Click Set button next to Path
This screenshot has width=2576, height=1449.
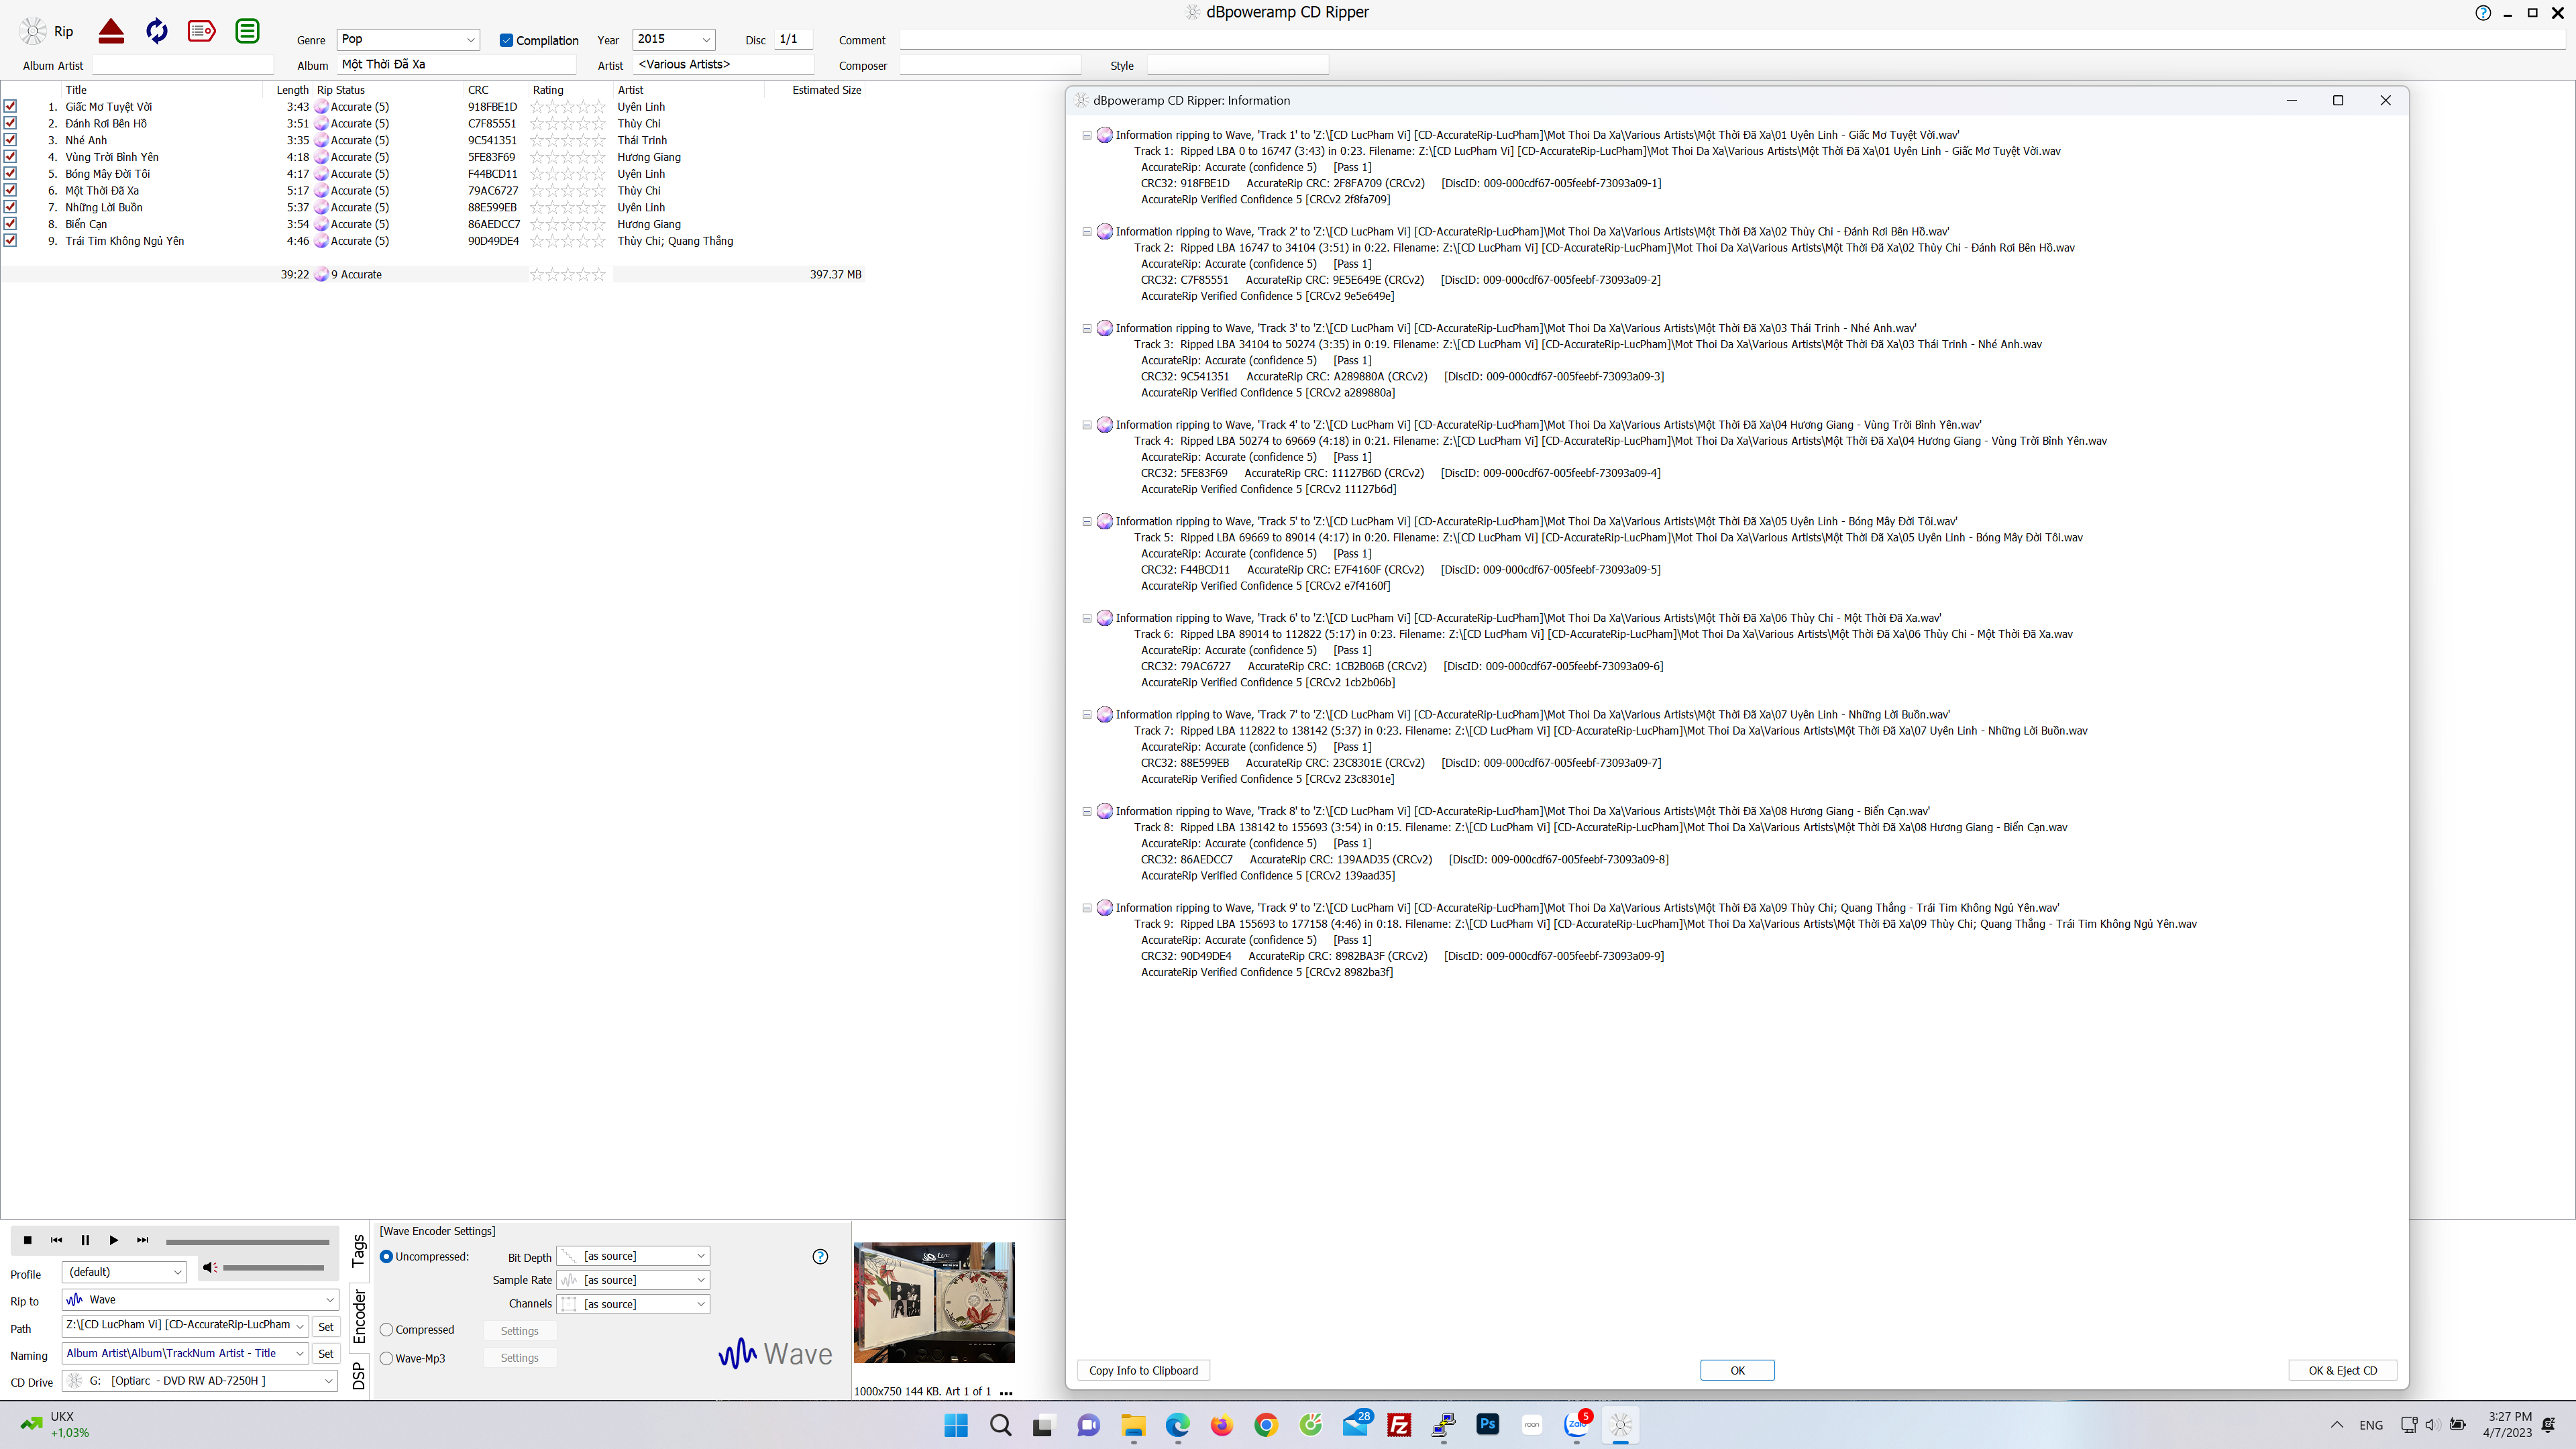325,1327
